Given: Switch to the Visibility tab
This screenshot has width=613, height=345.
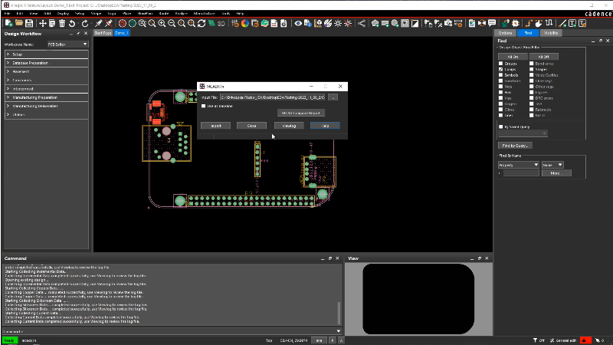Looking at the screenshot, I should [551, 34].
